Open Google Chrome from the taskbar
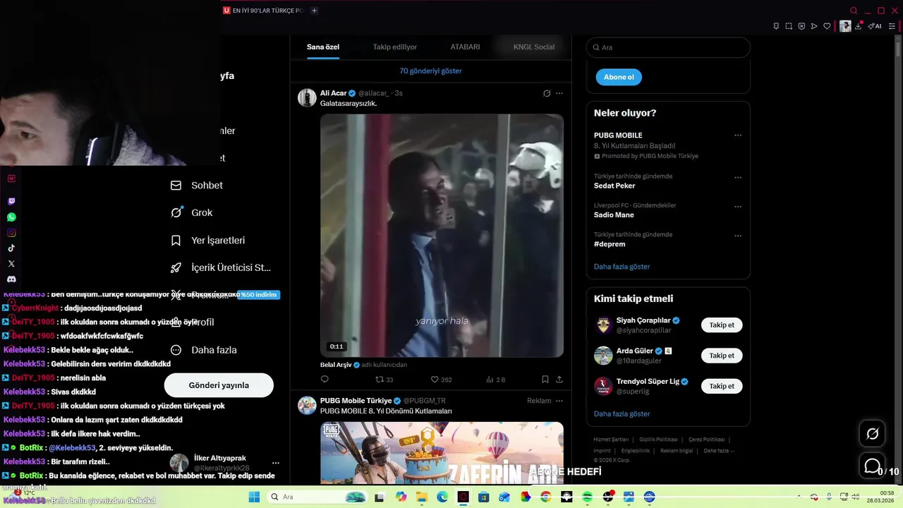 [545, 497]
